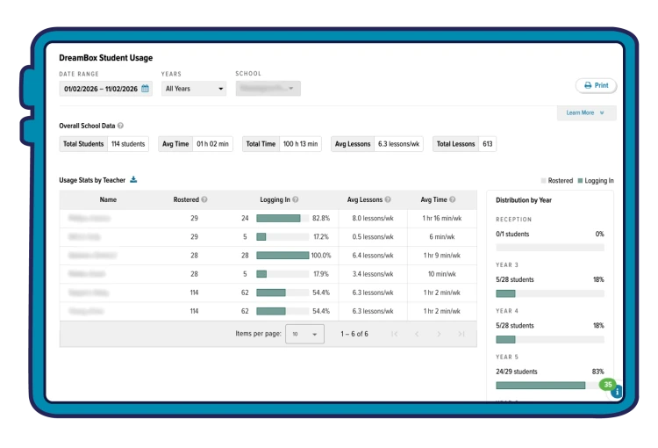
Task: Go to the first results page
Action: [x=394, y=334]
